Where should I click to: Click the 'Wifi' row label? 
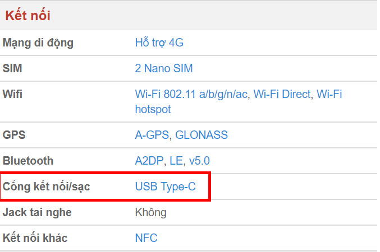[12, 94]
